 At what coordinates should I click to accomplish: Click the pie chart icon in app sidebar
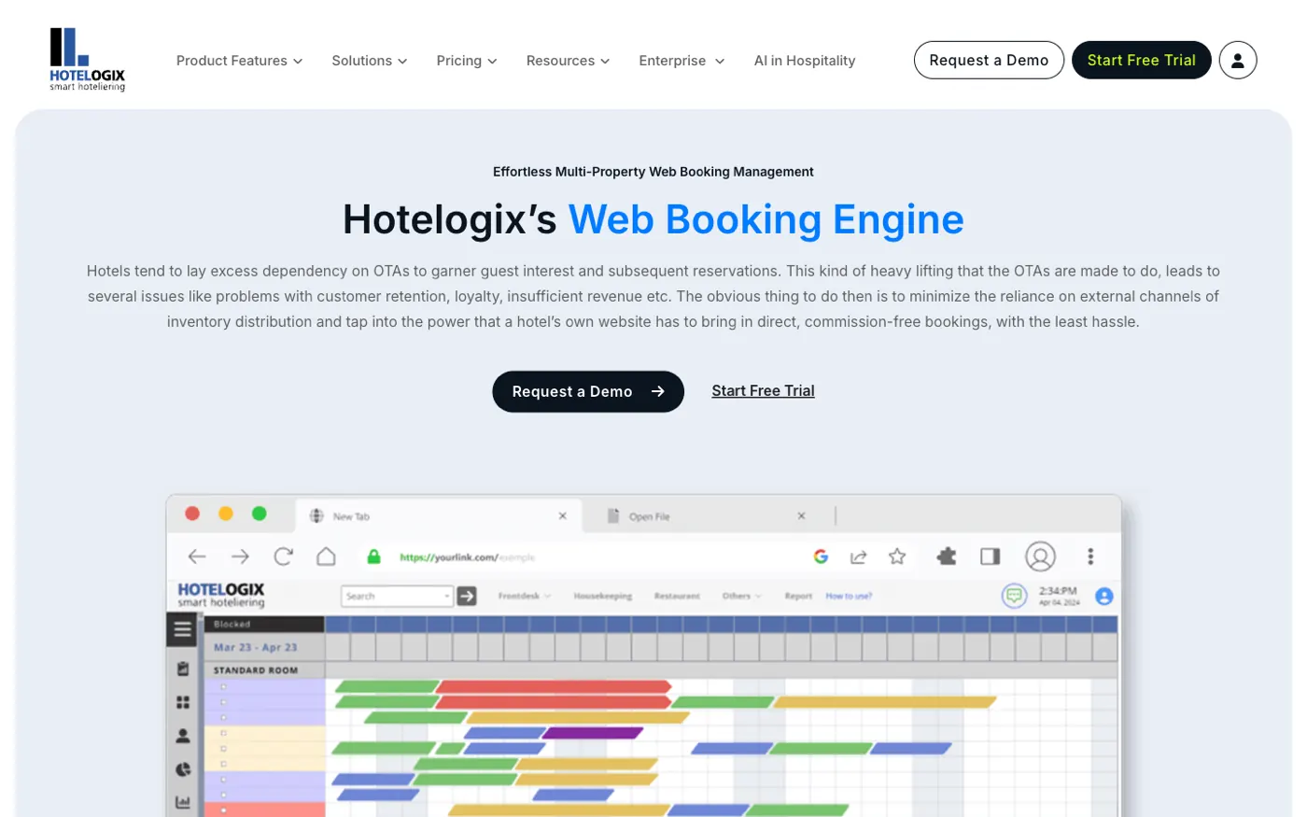[x=183, y=769]
